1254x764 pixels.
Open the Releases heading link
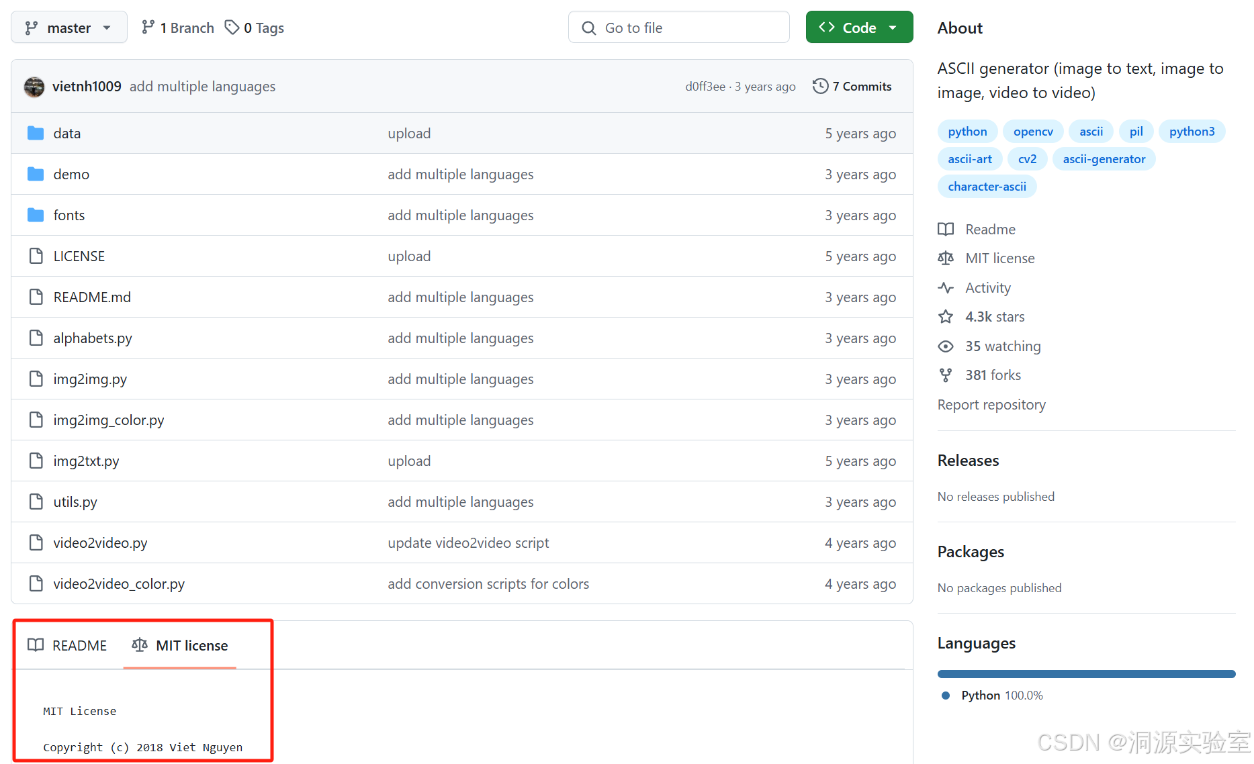pos(968,461)
